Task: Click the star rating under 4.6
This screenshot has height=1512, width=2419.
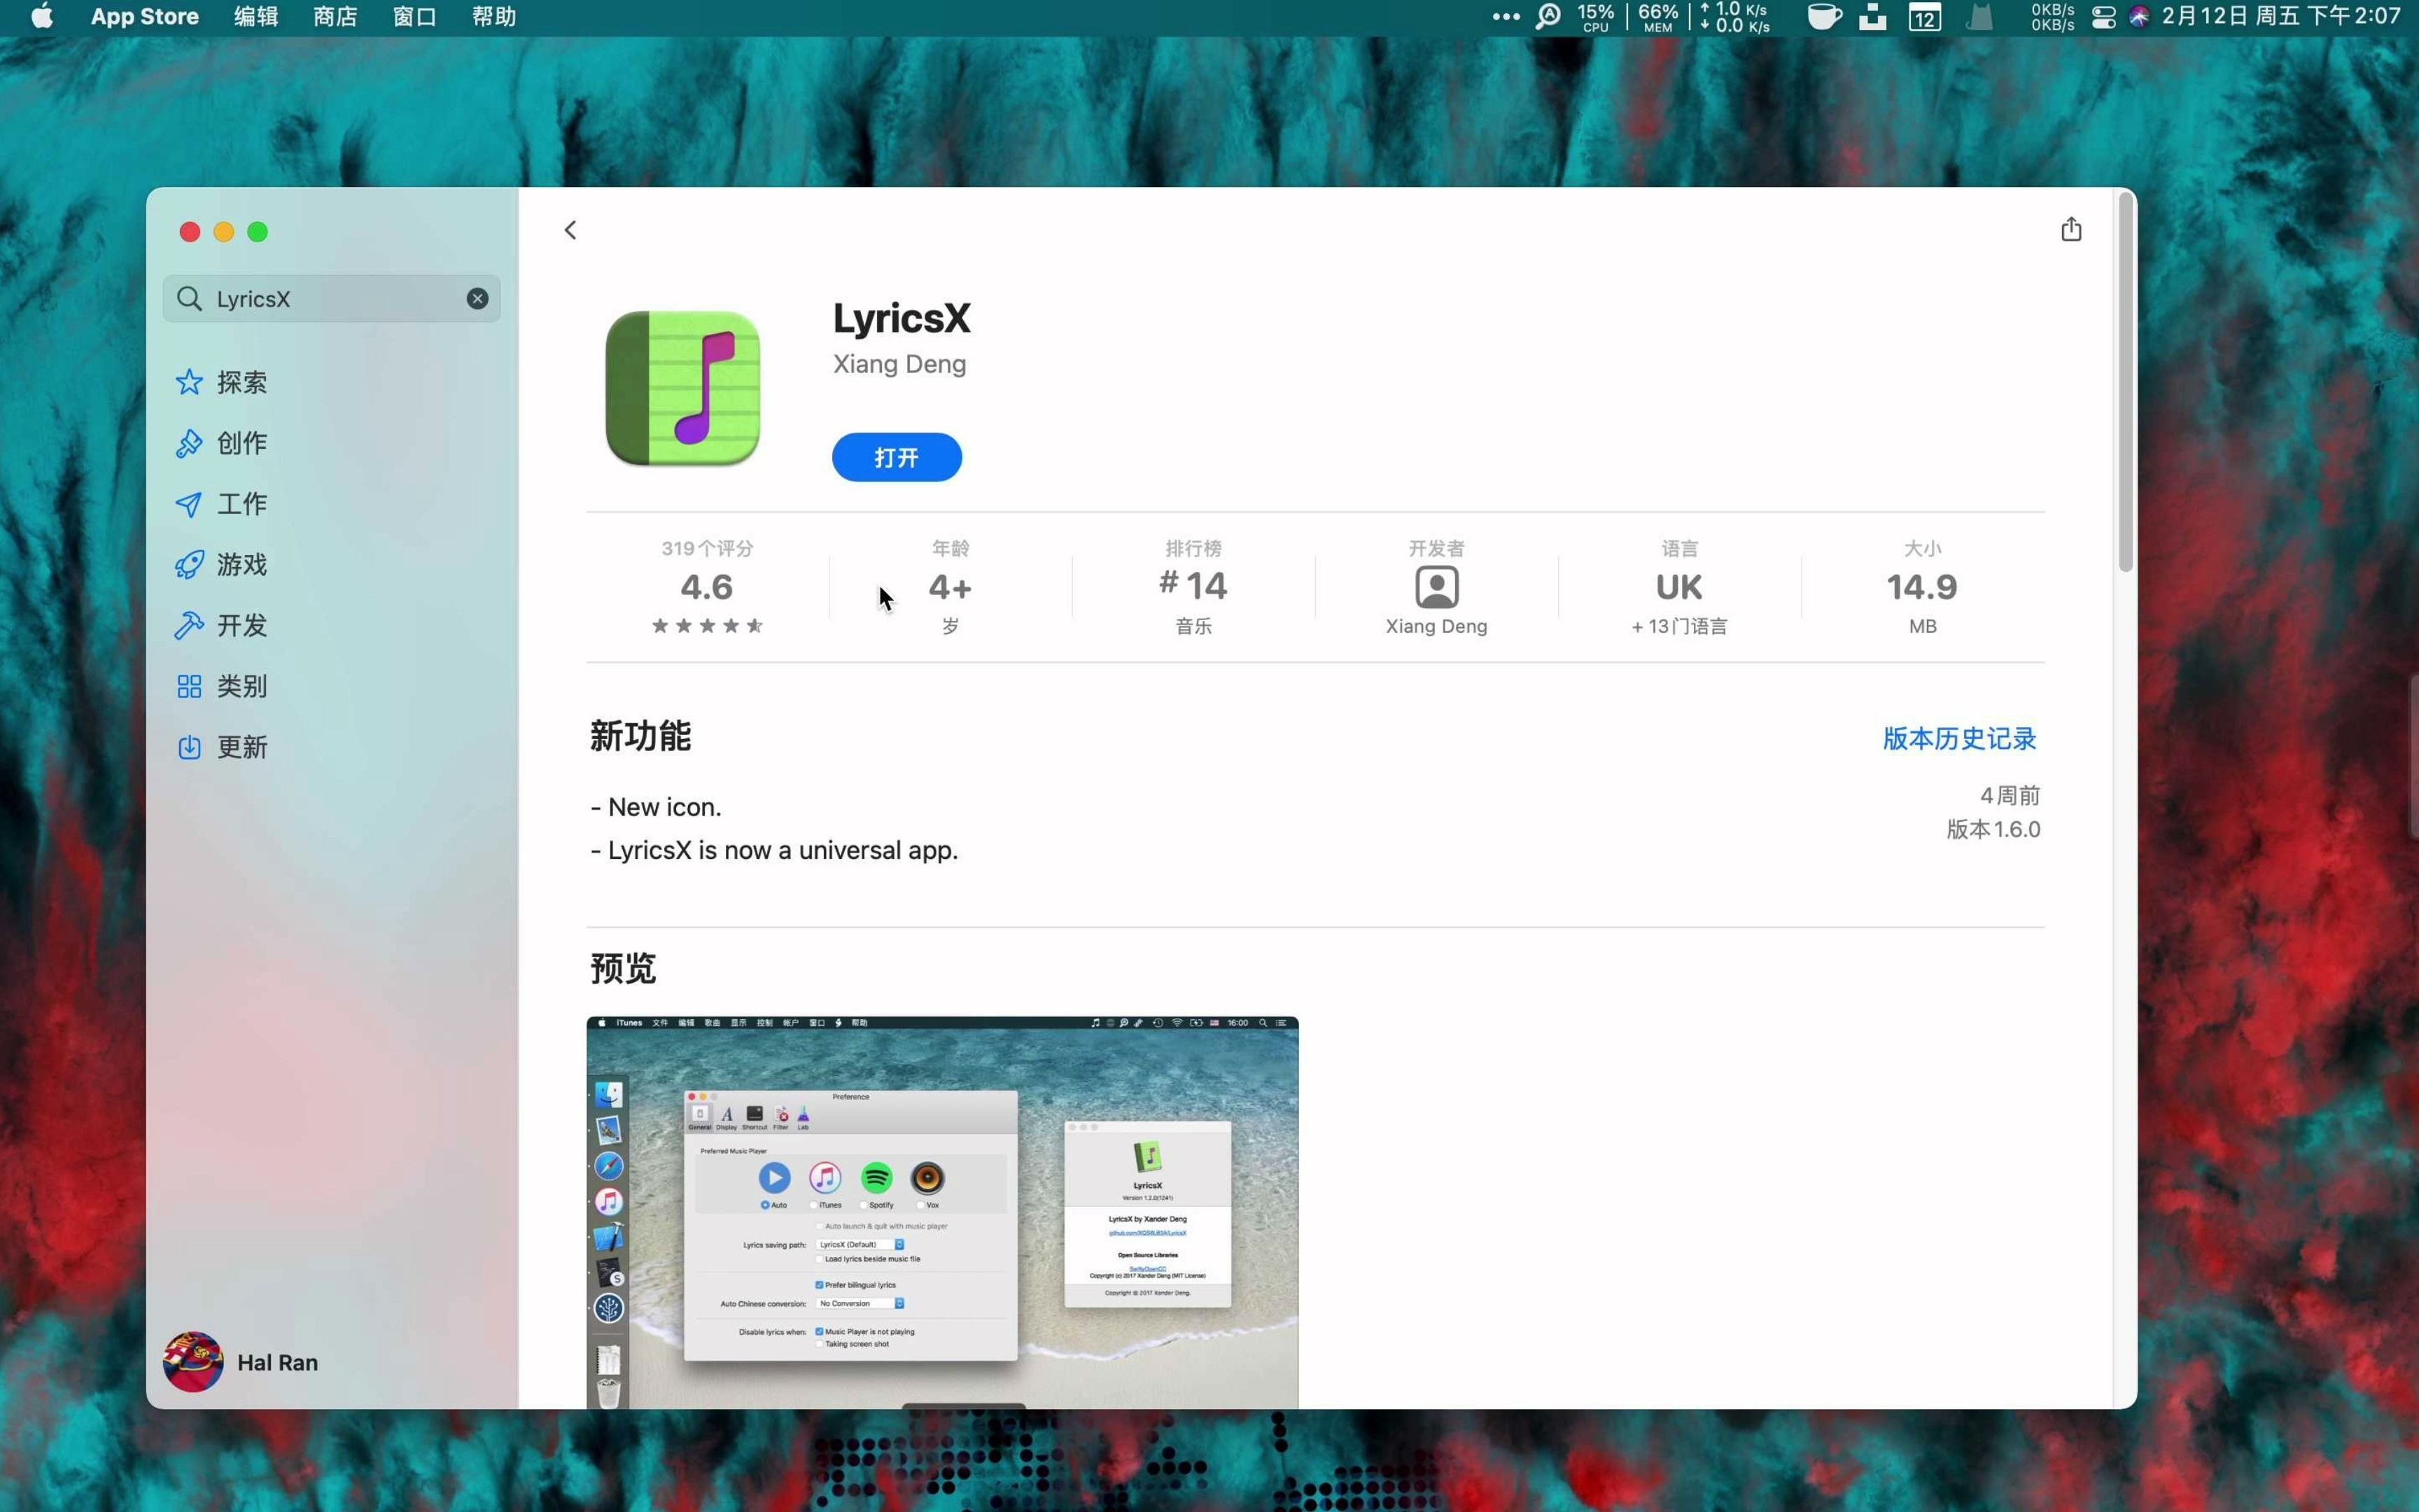Action: tap(707, 626)
